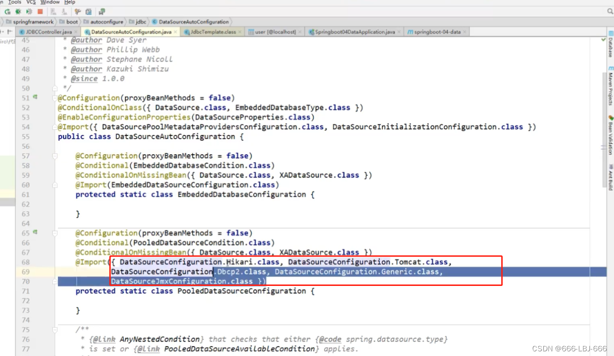
Task: Toggle the fold marker at line 60
Action: click(x=55, y=185)
